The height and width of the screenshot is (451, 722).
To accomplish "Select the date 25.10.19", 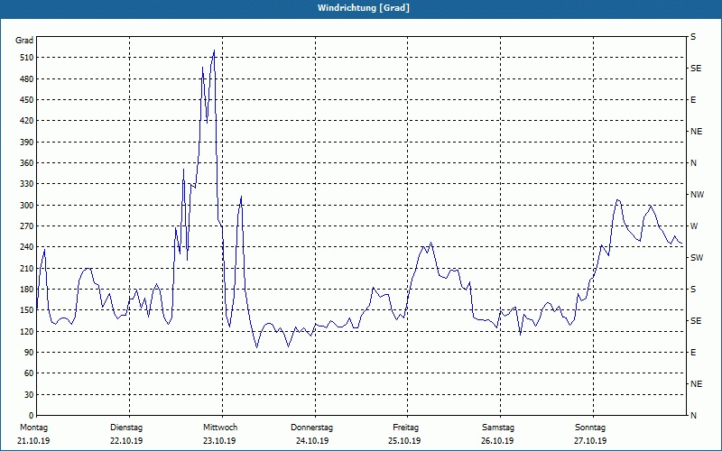I will (x=404, y=441).
